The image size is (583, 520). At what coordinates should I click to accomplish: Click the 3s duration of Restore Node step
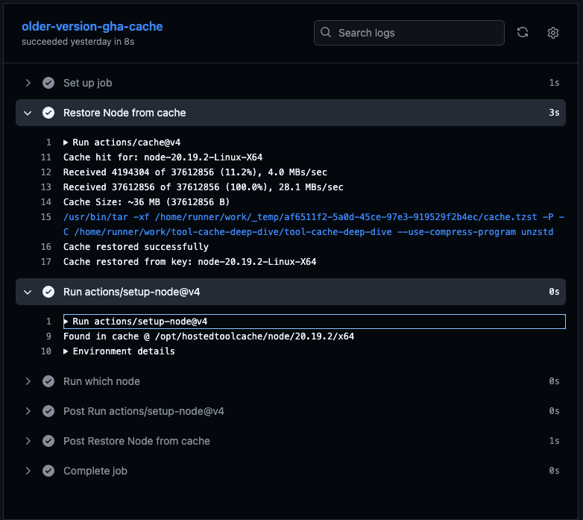coord(554,113)
